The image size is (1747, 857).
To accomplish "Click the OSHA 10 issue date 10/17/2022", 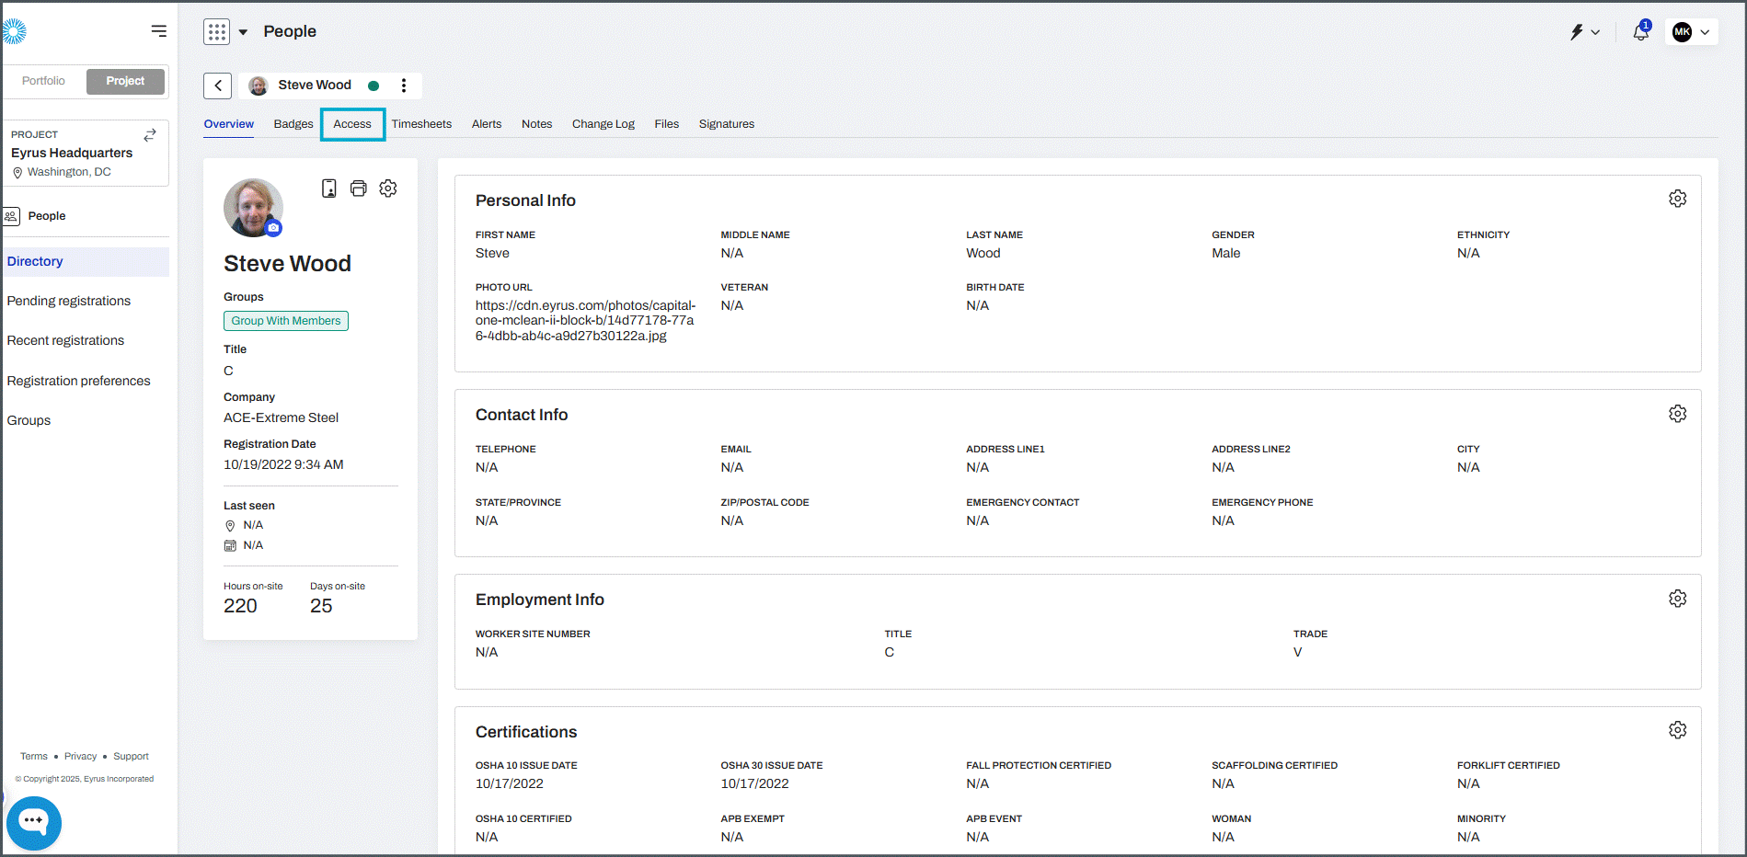I will [x=510, y=783].
